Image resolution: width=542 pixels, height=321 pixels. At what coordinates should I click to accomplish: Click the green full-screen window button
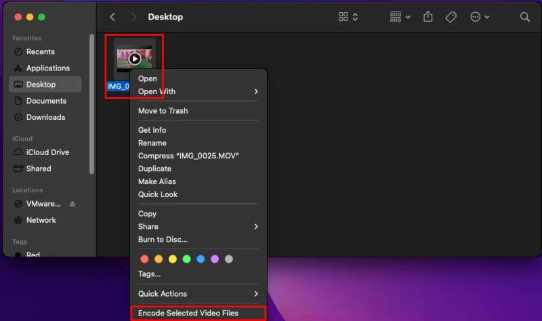tap(41, 17)
